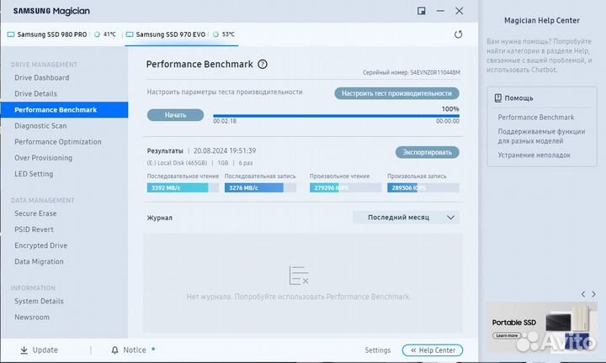Open Diagnostic Scan
The image size is (606, 363).
40,126
